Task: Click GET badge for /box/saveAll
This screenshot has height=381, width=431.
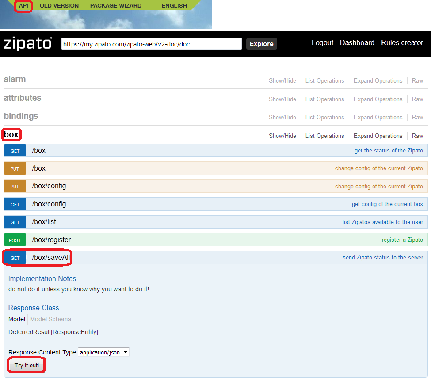Action: [15, 258]
